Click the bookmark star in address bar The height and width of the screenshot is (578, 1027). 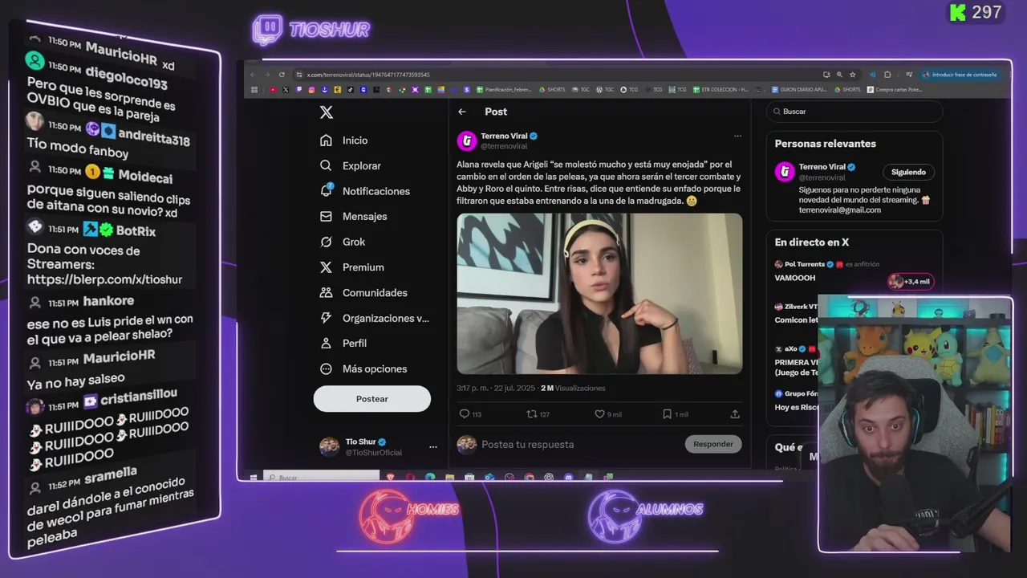[853, 75]
